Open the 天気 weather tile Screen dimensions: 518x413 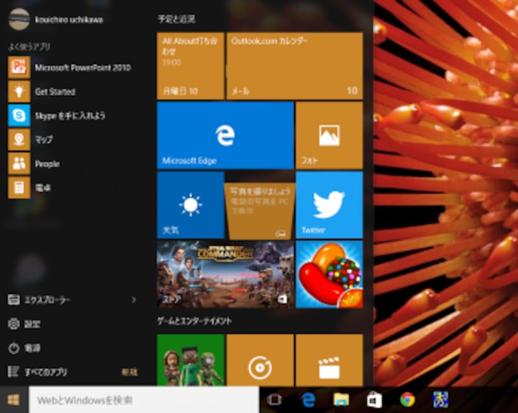pyautogui.click(x=190, y=205)
